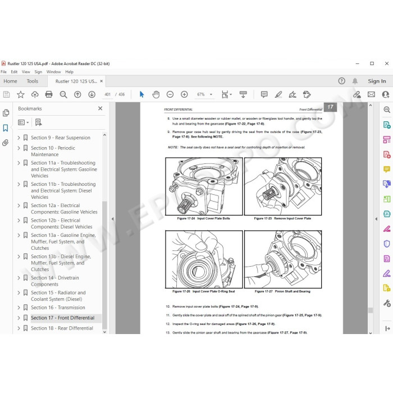The height and width of the screenshot is (393, 393).
Task: Open the File menu
Action: (x=4, y=72)
